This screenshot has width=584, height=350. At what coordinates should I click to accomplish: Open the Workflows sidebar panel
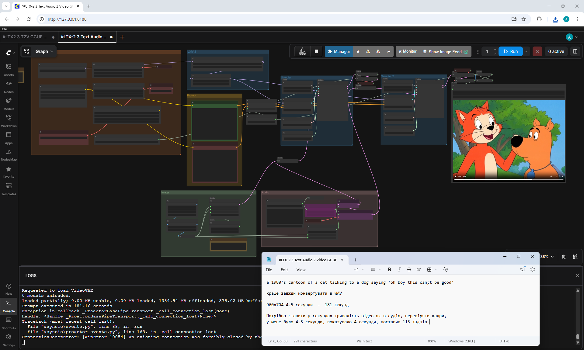pyautogui.click(x=9, y=121)
